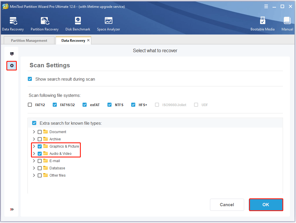This screenshot has width=296, height=223.
Task: Uncheck the NTFS checkbox
Action: point(109,105)
